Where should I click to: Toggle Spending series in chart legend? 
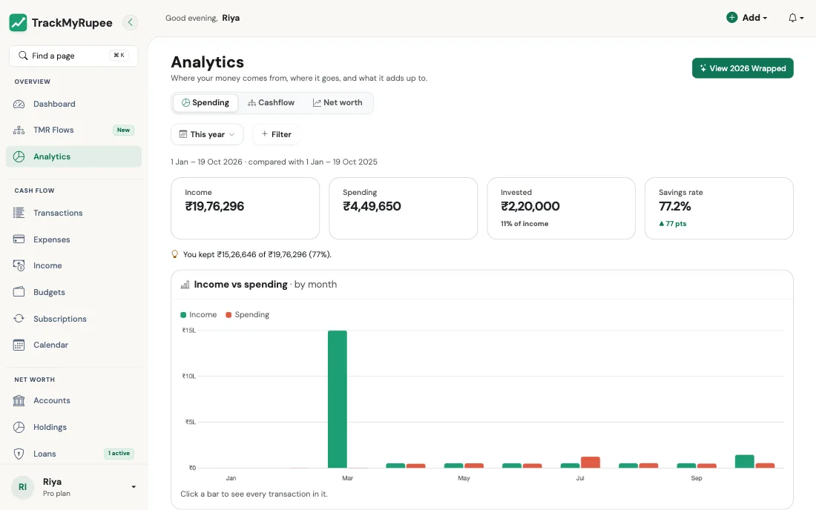pyautogui.click(x=247, y=314)
